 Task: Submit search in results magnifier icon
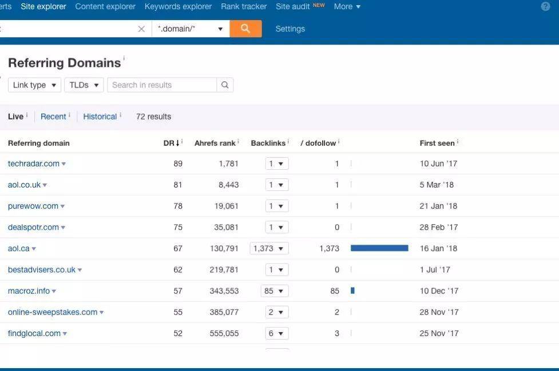click(x=225, y=85)
